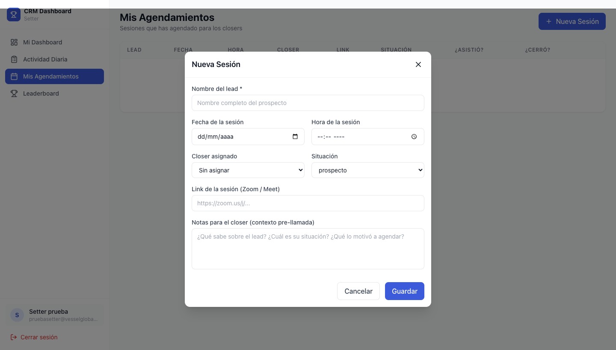Click the plus icon on Nueva Sesión button
The width and height of the screenshot is (616, 350).
[x=549, y=21]
